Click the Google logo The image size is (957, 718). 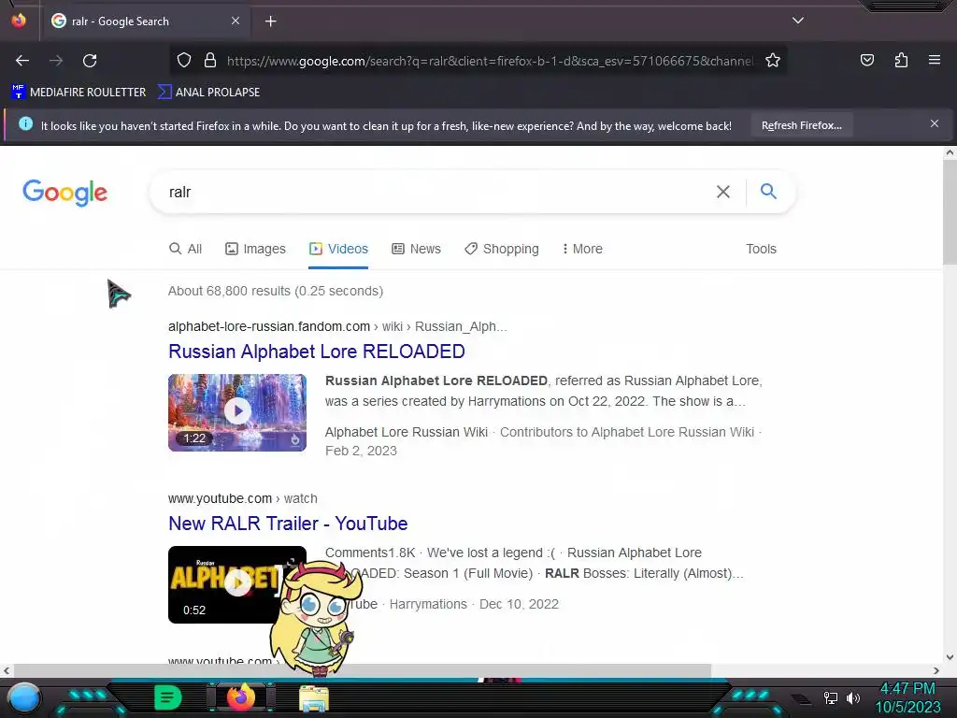coord(64,193)
